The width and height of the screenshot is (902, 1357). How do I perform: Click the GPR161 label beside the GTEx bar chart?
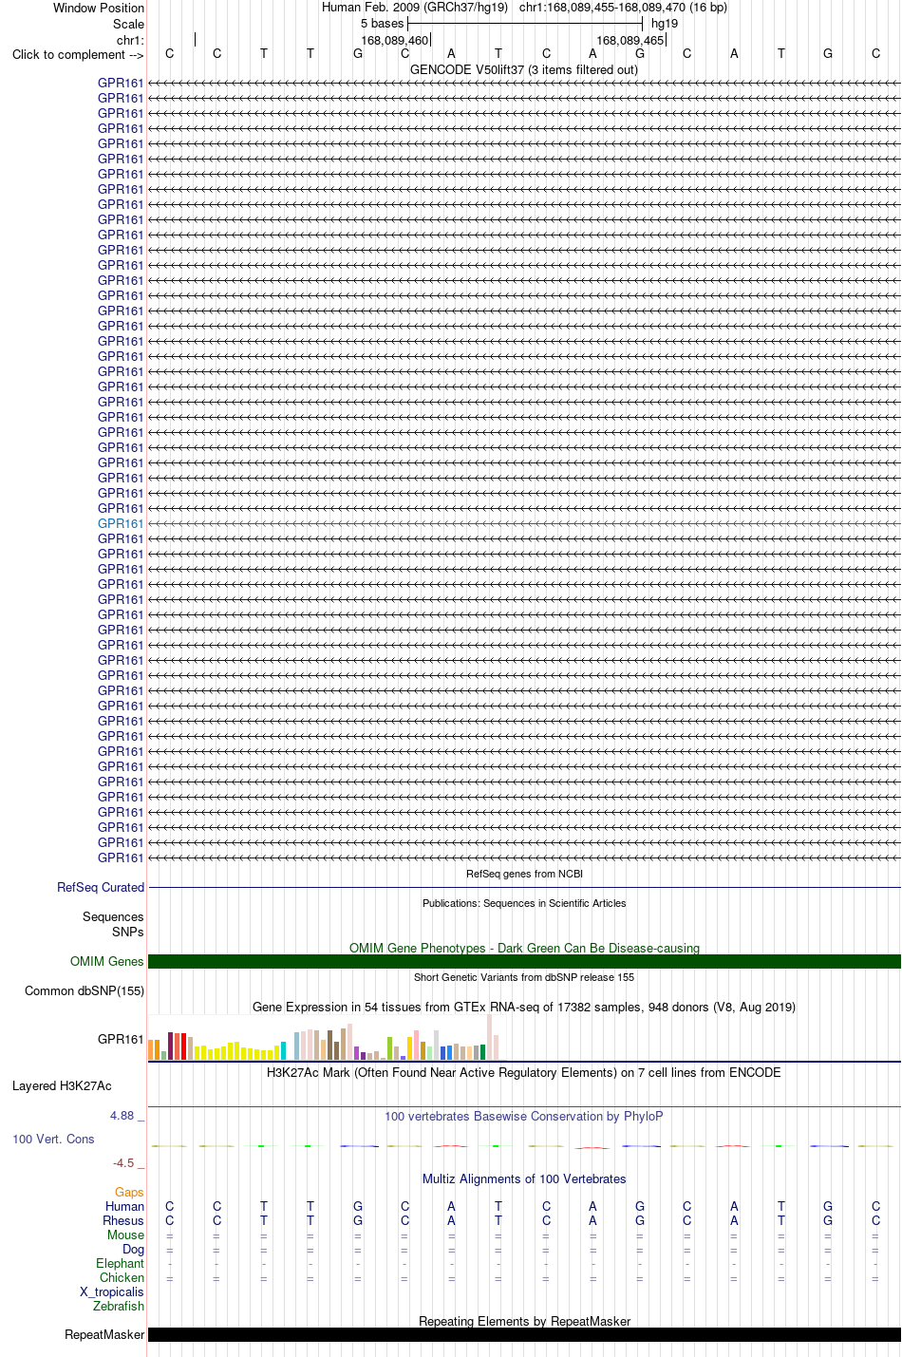coord(121,1039)
